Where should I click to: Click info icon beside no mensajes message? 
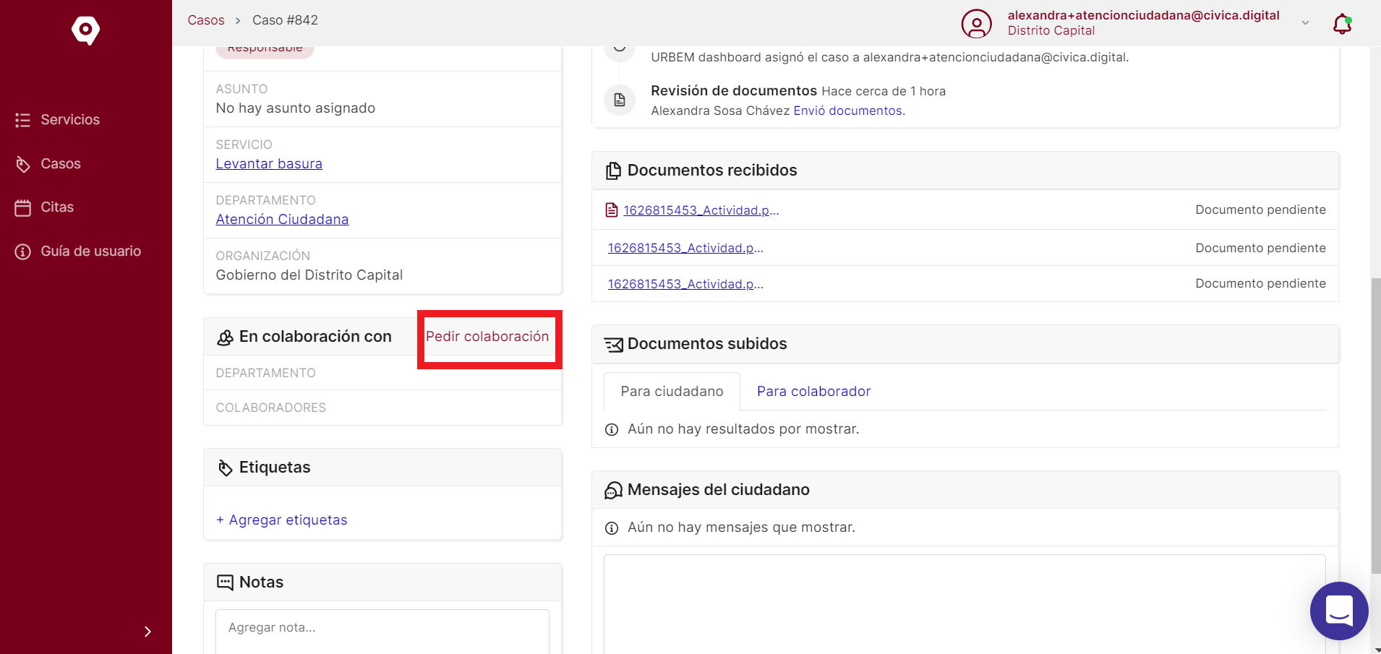(x=612, y=528)
